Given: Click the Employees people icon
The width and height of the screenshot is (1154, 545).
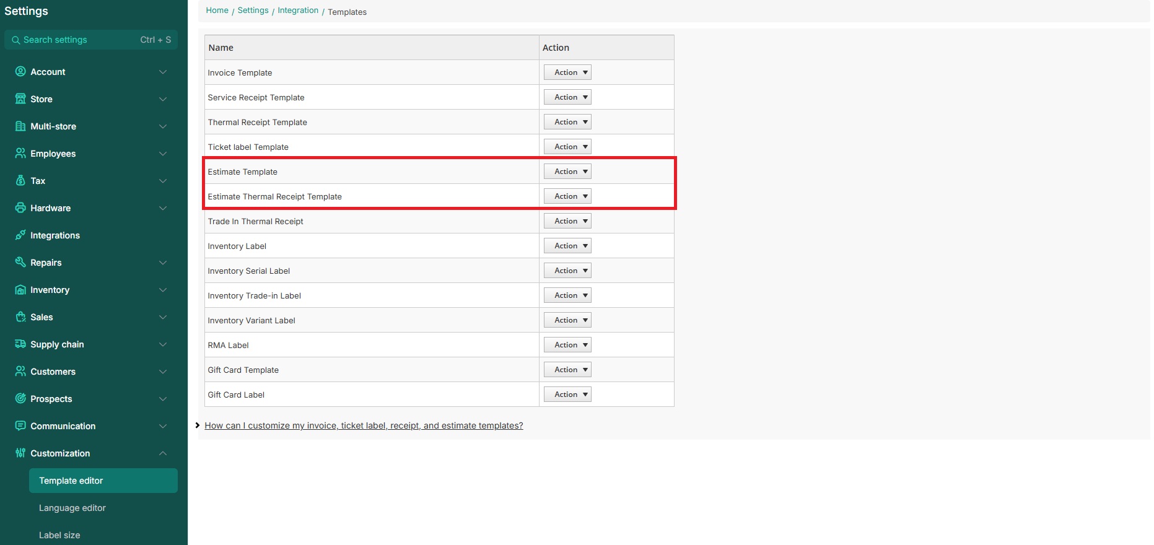Looking at the screenshot, I should [x=20, y=154].
